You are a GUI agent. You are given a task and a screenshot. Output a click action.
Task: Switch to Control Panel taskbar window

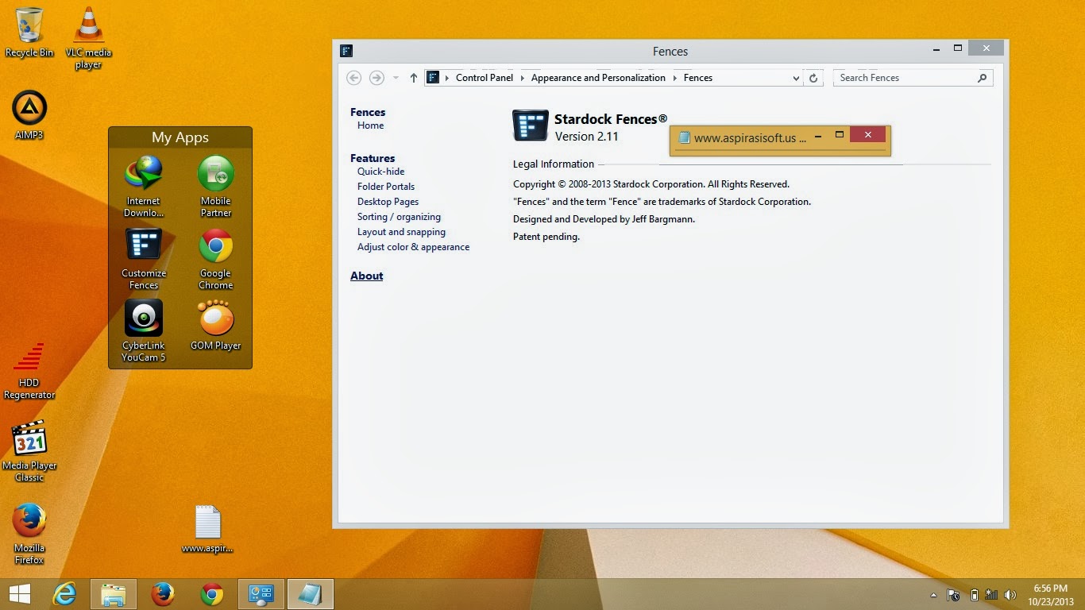261,594
